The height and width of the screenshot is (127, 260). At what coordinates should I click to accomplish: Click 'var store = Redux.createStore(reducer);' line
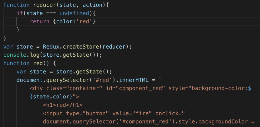pyautogui.click(x=67, y=47)
